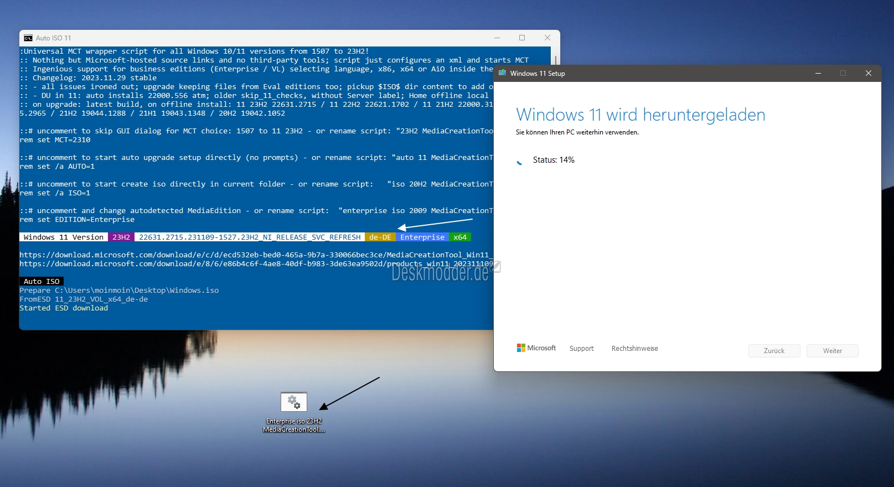Click the cmd icon in Auto ISO 11 title bar

28,38
